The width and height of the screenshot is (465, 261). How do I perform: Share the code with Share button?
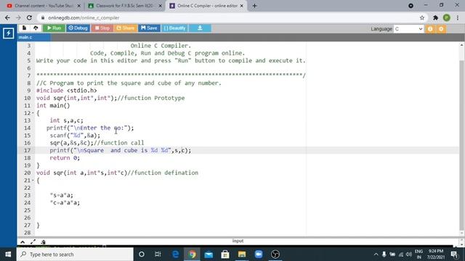[126, 28]
